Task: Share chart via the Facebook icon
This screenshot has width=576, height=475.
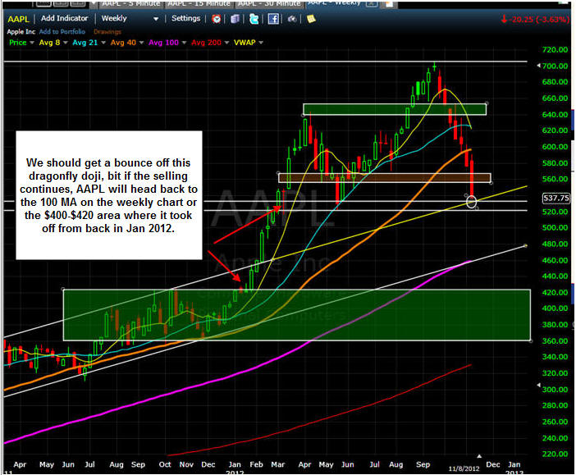Action: click(273, 19)
